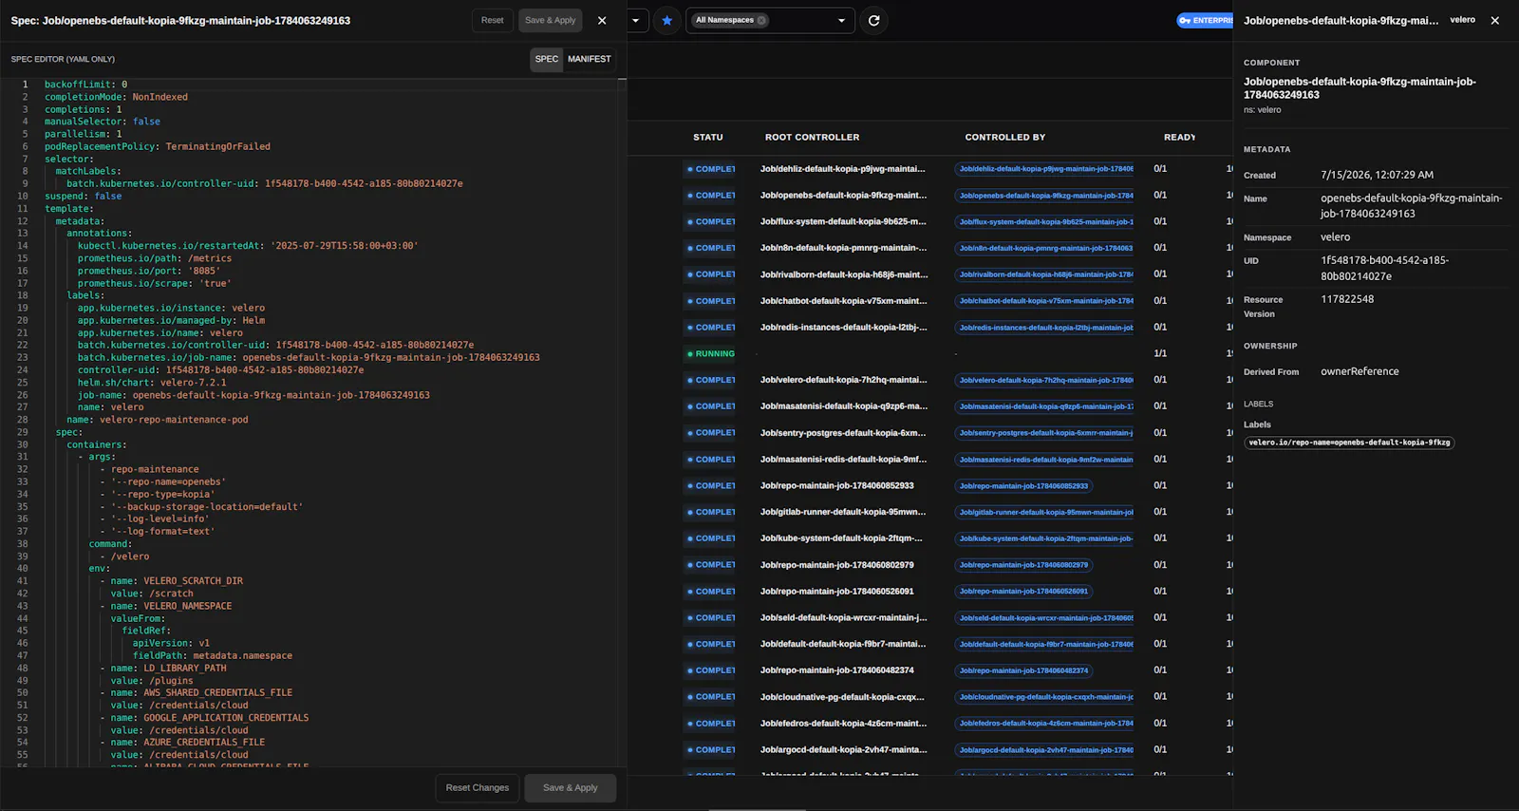Click the Created timestamp 7/15/2026, 12:07:29 AM

(x=1377, y=175)
